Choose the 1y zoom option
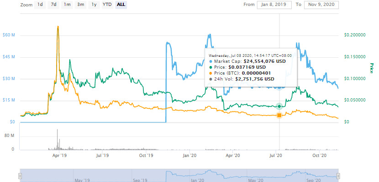The image size is (379, 182). click(x=94, y=5)
